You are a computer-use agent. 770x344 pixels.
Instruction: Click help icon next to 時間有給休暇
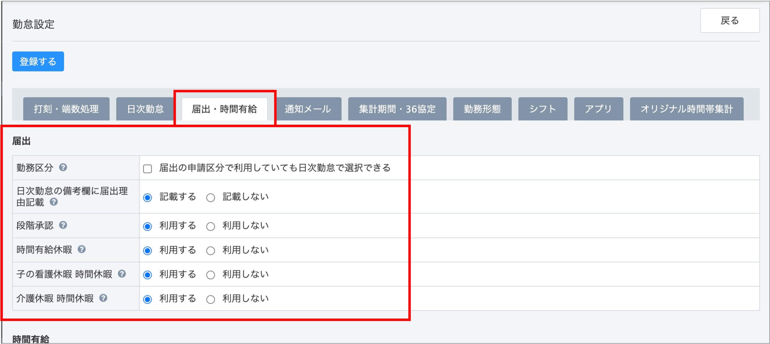tap(82, 249)
